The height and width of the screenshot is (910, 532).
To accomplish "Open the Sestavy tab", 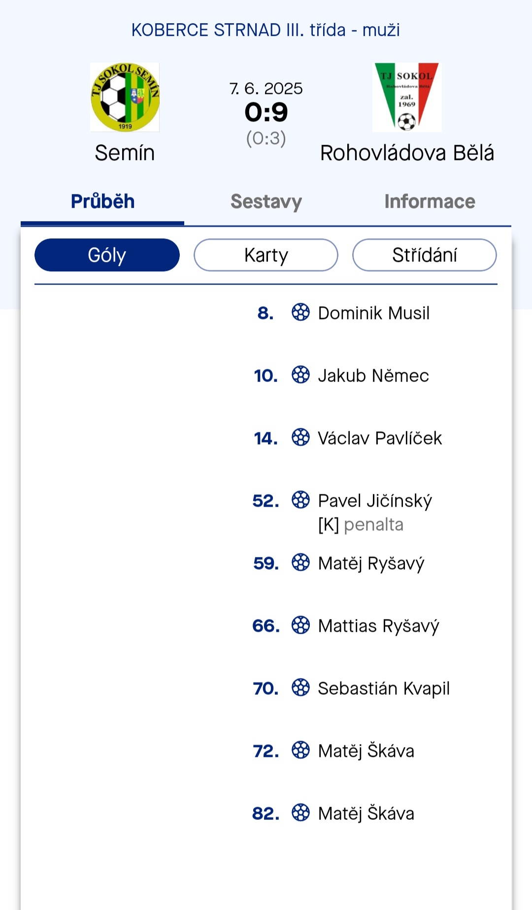I will pyautogui.click(x=266, y=201).
